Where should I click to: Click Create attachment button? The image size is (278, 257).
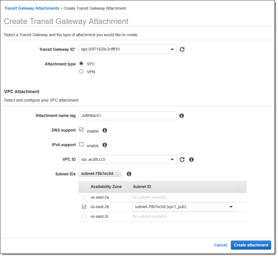point(251,245)
